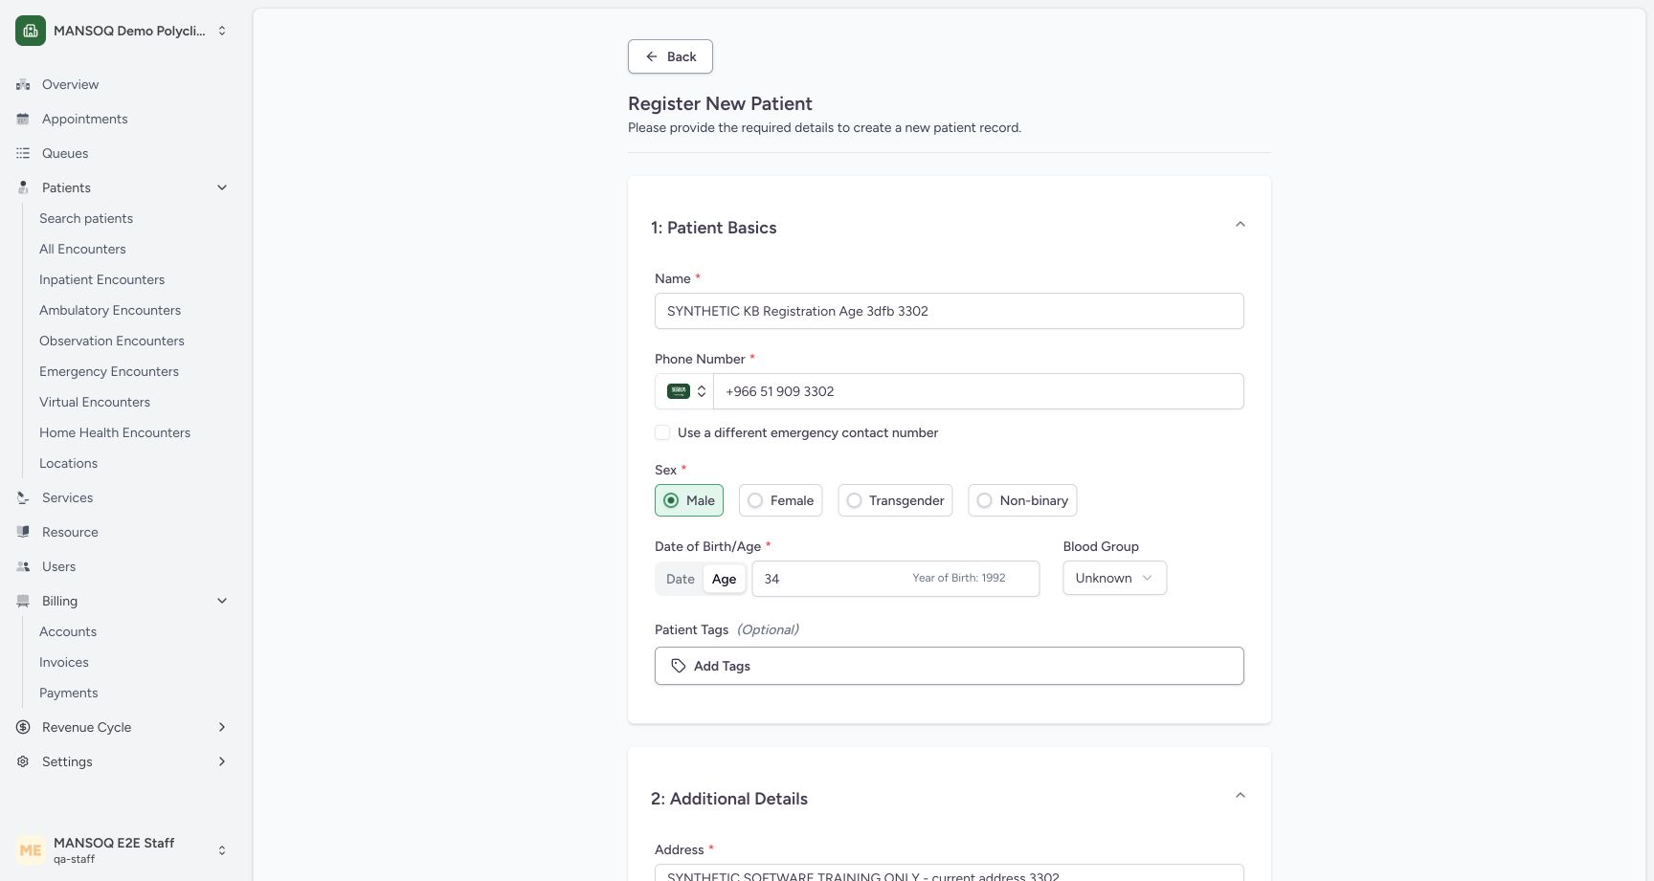
Task: Open facility switcher next to MANSOQ Demo
Action: point(222,31)
